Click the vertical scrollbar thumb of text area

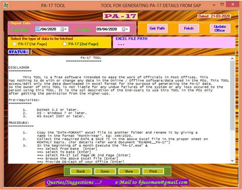point(232,96)
